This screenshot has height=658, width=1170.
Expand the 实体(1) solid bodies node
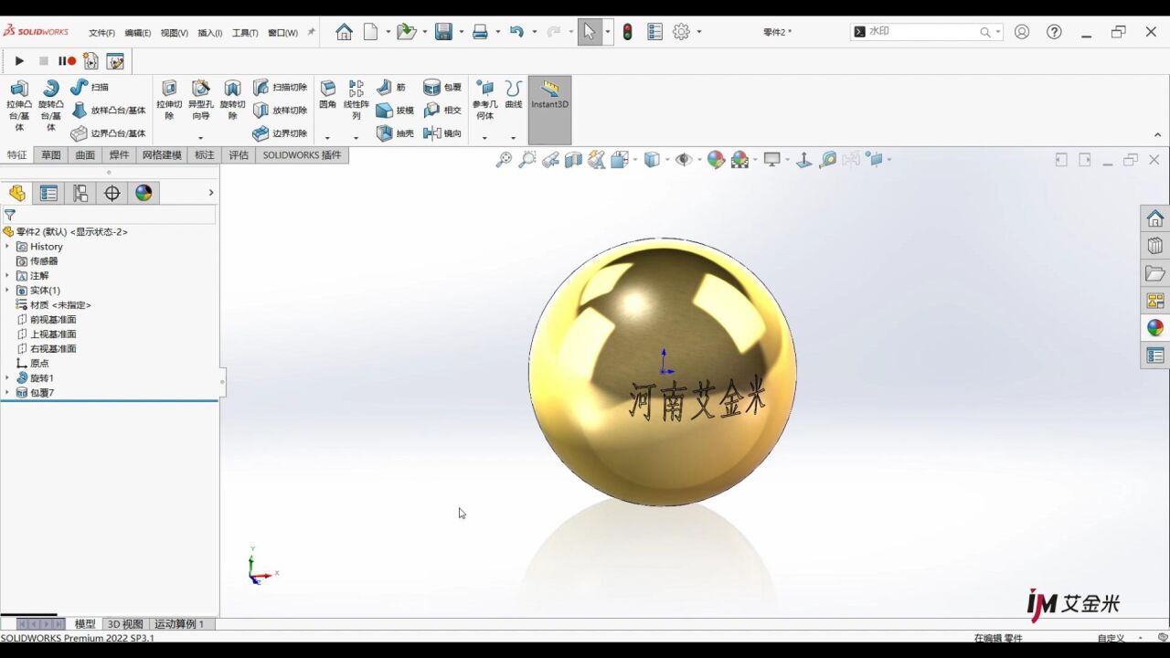(7, 291)
